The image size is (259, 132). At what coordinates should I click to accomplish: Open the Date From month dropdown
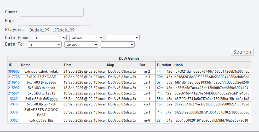[x=86, y=38]
